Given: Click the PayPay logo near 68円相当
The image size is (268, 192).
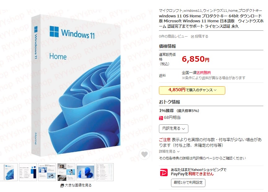Looking at the screenshot, I should click(161, 118).
